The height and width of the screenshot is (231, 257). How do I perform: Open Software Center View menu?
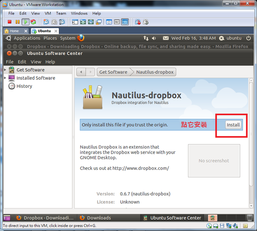pos(36,62)
